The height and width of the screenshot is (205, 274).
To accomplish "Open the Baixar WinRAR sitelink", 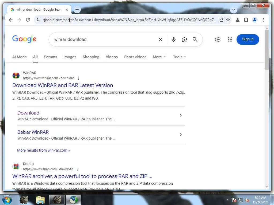I will [33, 132].
